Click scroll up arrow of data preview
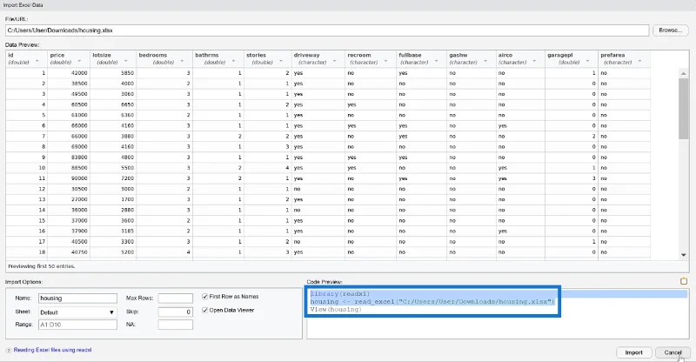 pos(683,73)
